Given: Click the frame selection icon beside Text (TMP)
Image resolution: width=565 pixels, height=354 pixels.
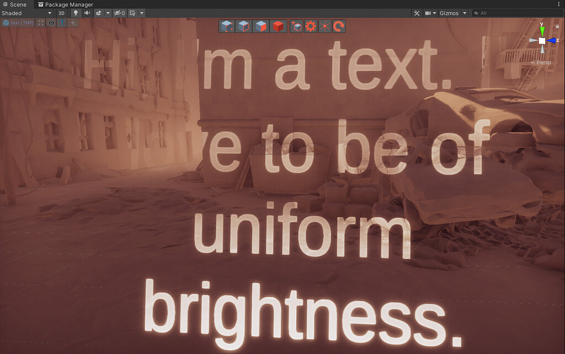Looking at the screenshot, I should [x=40, y=23].
